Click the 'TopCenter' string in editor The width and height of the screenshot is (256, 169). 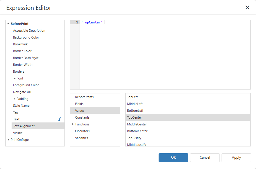coord(92,22)
